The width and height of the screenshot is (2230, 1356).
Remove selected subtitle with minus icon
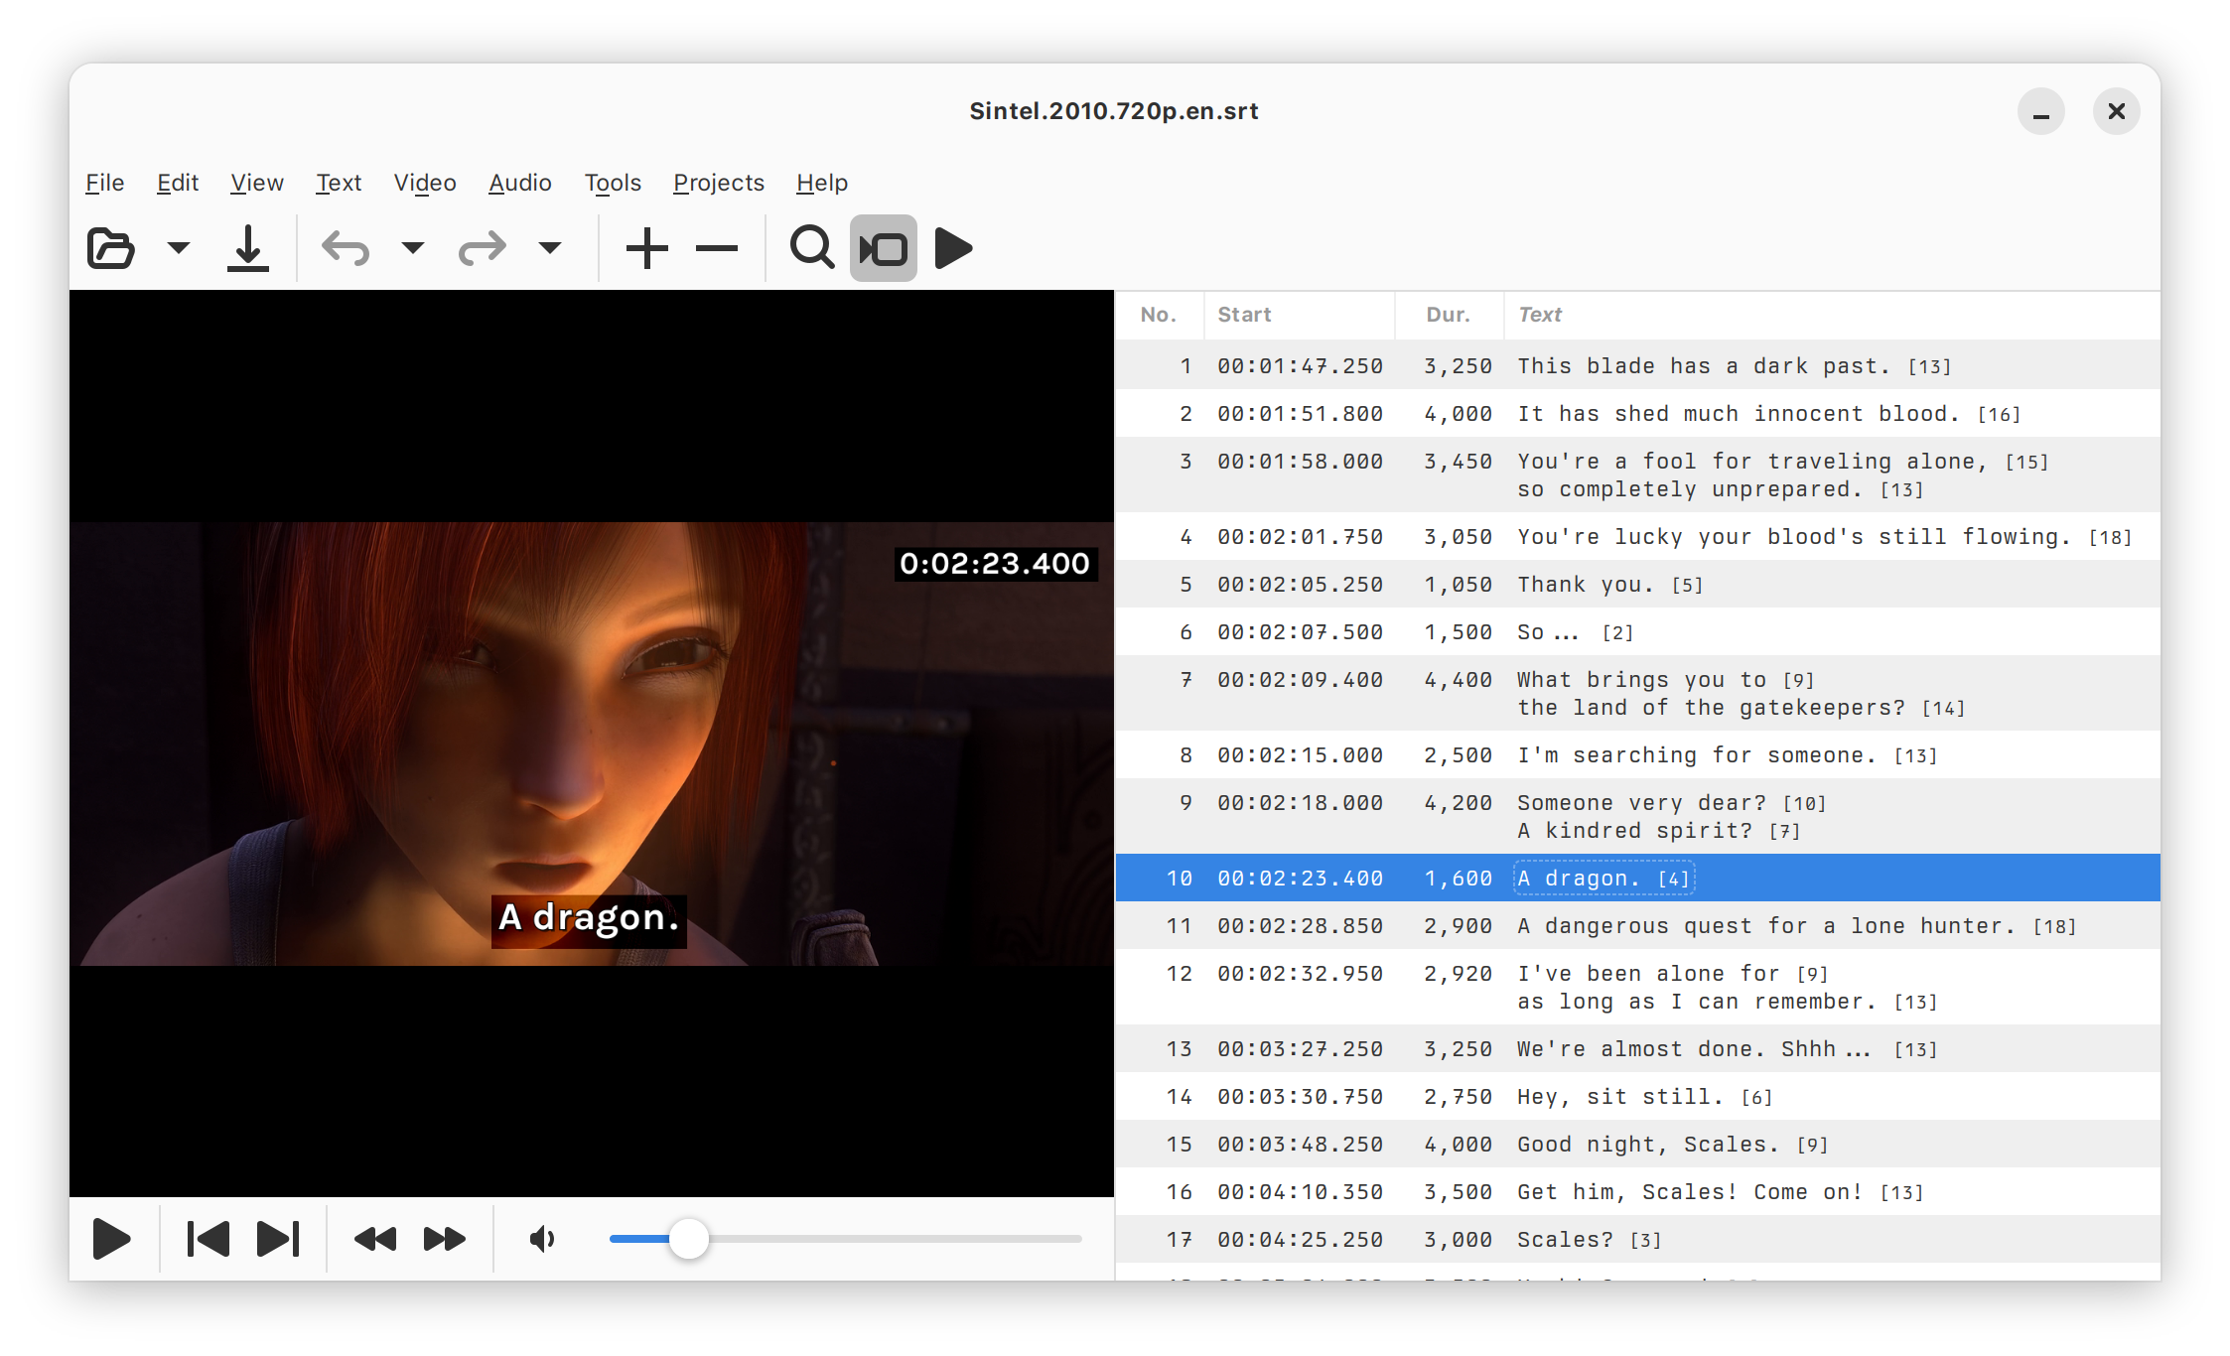point(716,248)
